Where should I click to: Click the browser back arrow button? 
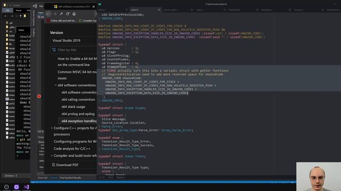48,14
